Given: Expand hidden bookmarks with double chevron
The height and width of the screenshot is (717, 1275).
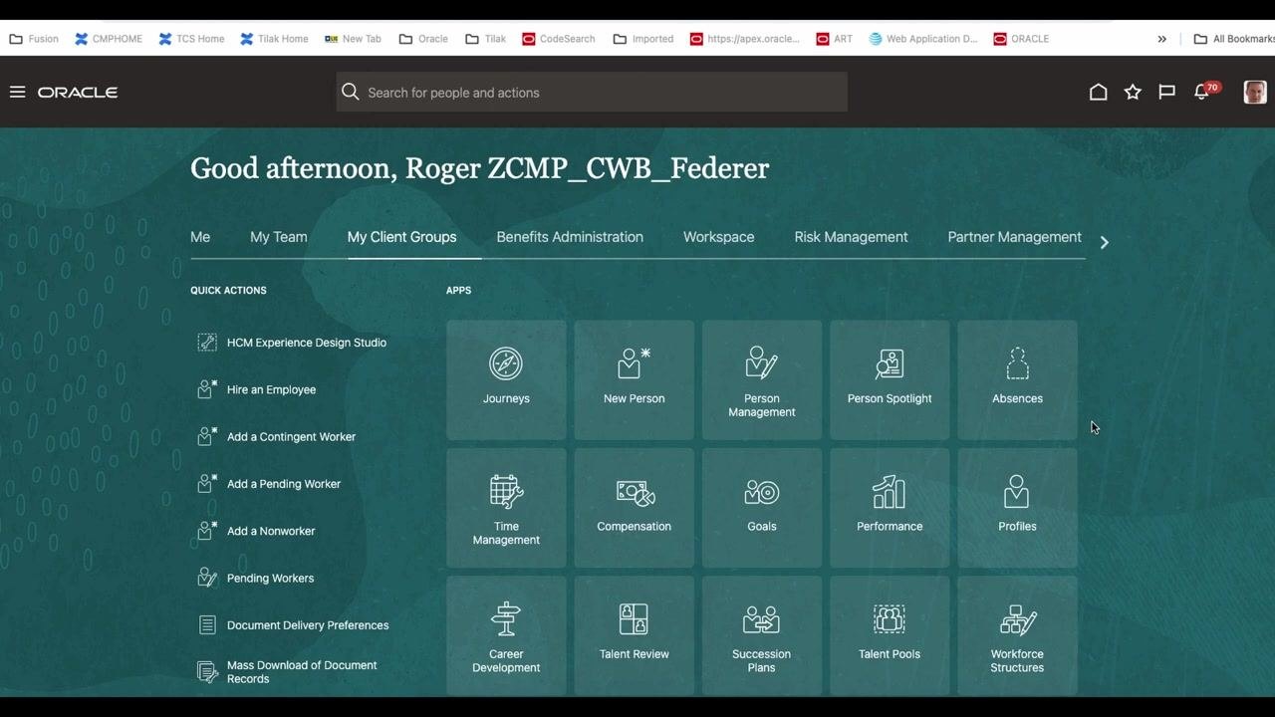Looking at the screenshot, I should point(1161,39).
